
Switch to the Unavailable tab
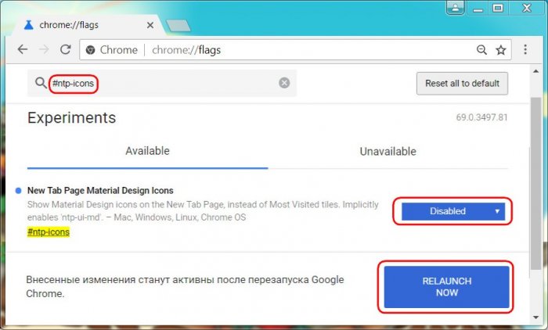(x=388, y=151)
